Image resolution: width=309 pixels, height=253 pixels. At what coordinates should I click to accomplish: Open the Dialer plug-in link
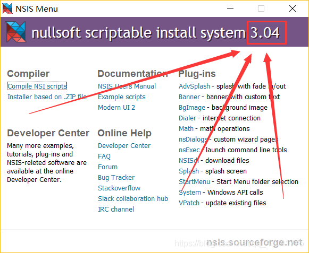coord(187,118)
